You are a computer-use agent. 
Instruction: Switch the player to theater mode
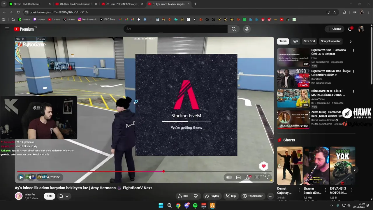[x=257, y=177]
